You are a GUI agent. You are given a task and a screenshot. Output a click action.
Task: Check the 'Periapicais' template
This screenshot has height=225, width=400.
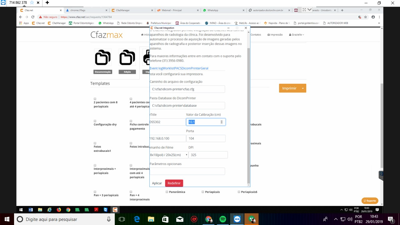203,192
